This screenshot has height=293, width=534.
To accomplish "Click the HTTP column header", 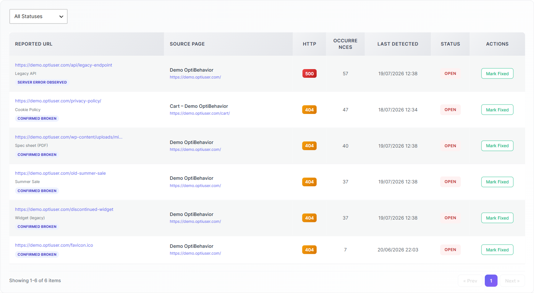I will [309, 44].
